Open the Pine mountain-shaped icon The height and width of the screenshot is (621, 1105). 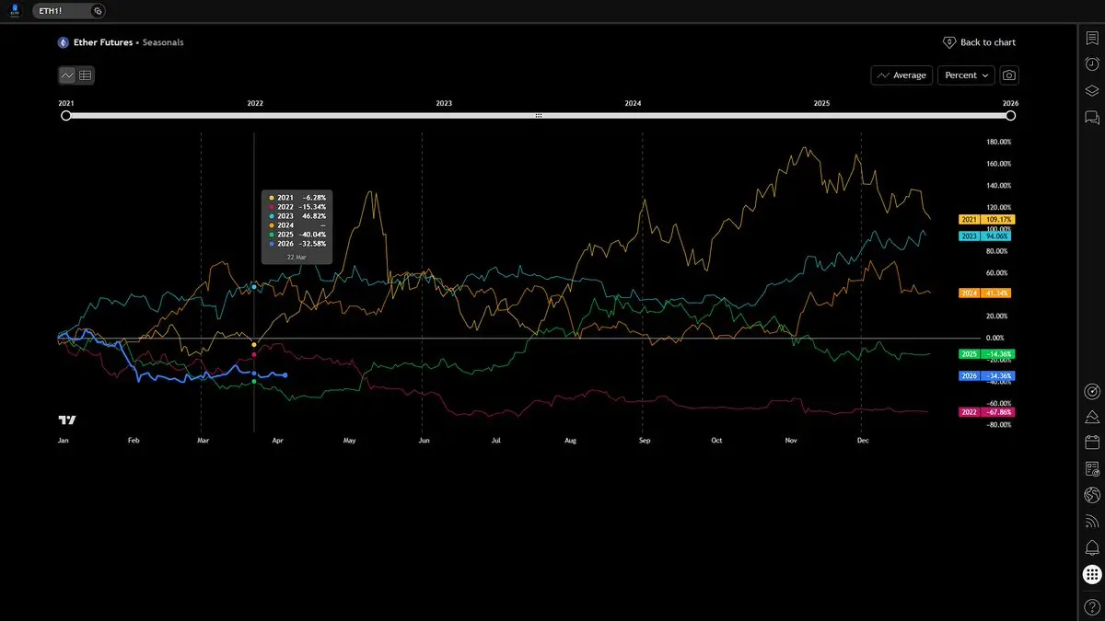1092,417
